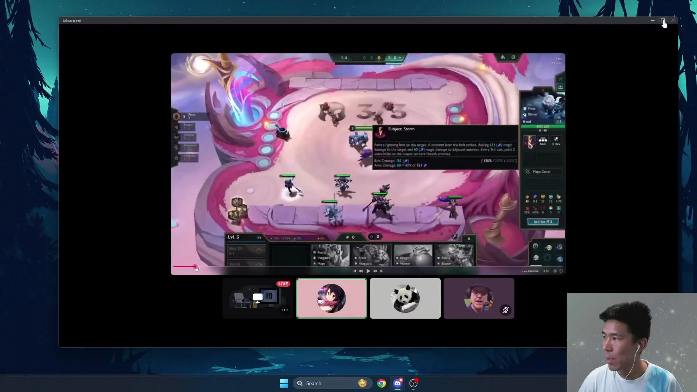The image size is (697, 392).
Task: Click the third trait hexagon in tracker
Action: 176,137
